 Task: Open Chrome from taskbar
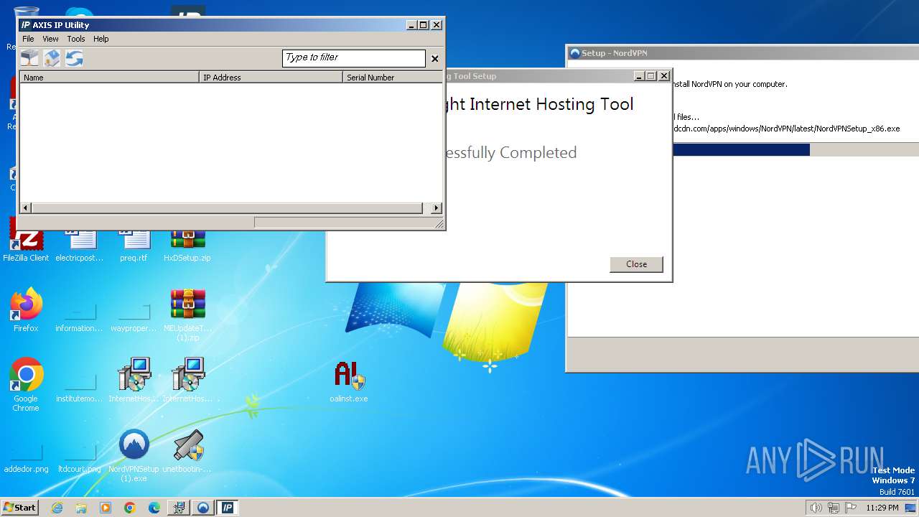point(130,508)
